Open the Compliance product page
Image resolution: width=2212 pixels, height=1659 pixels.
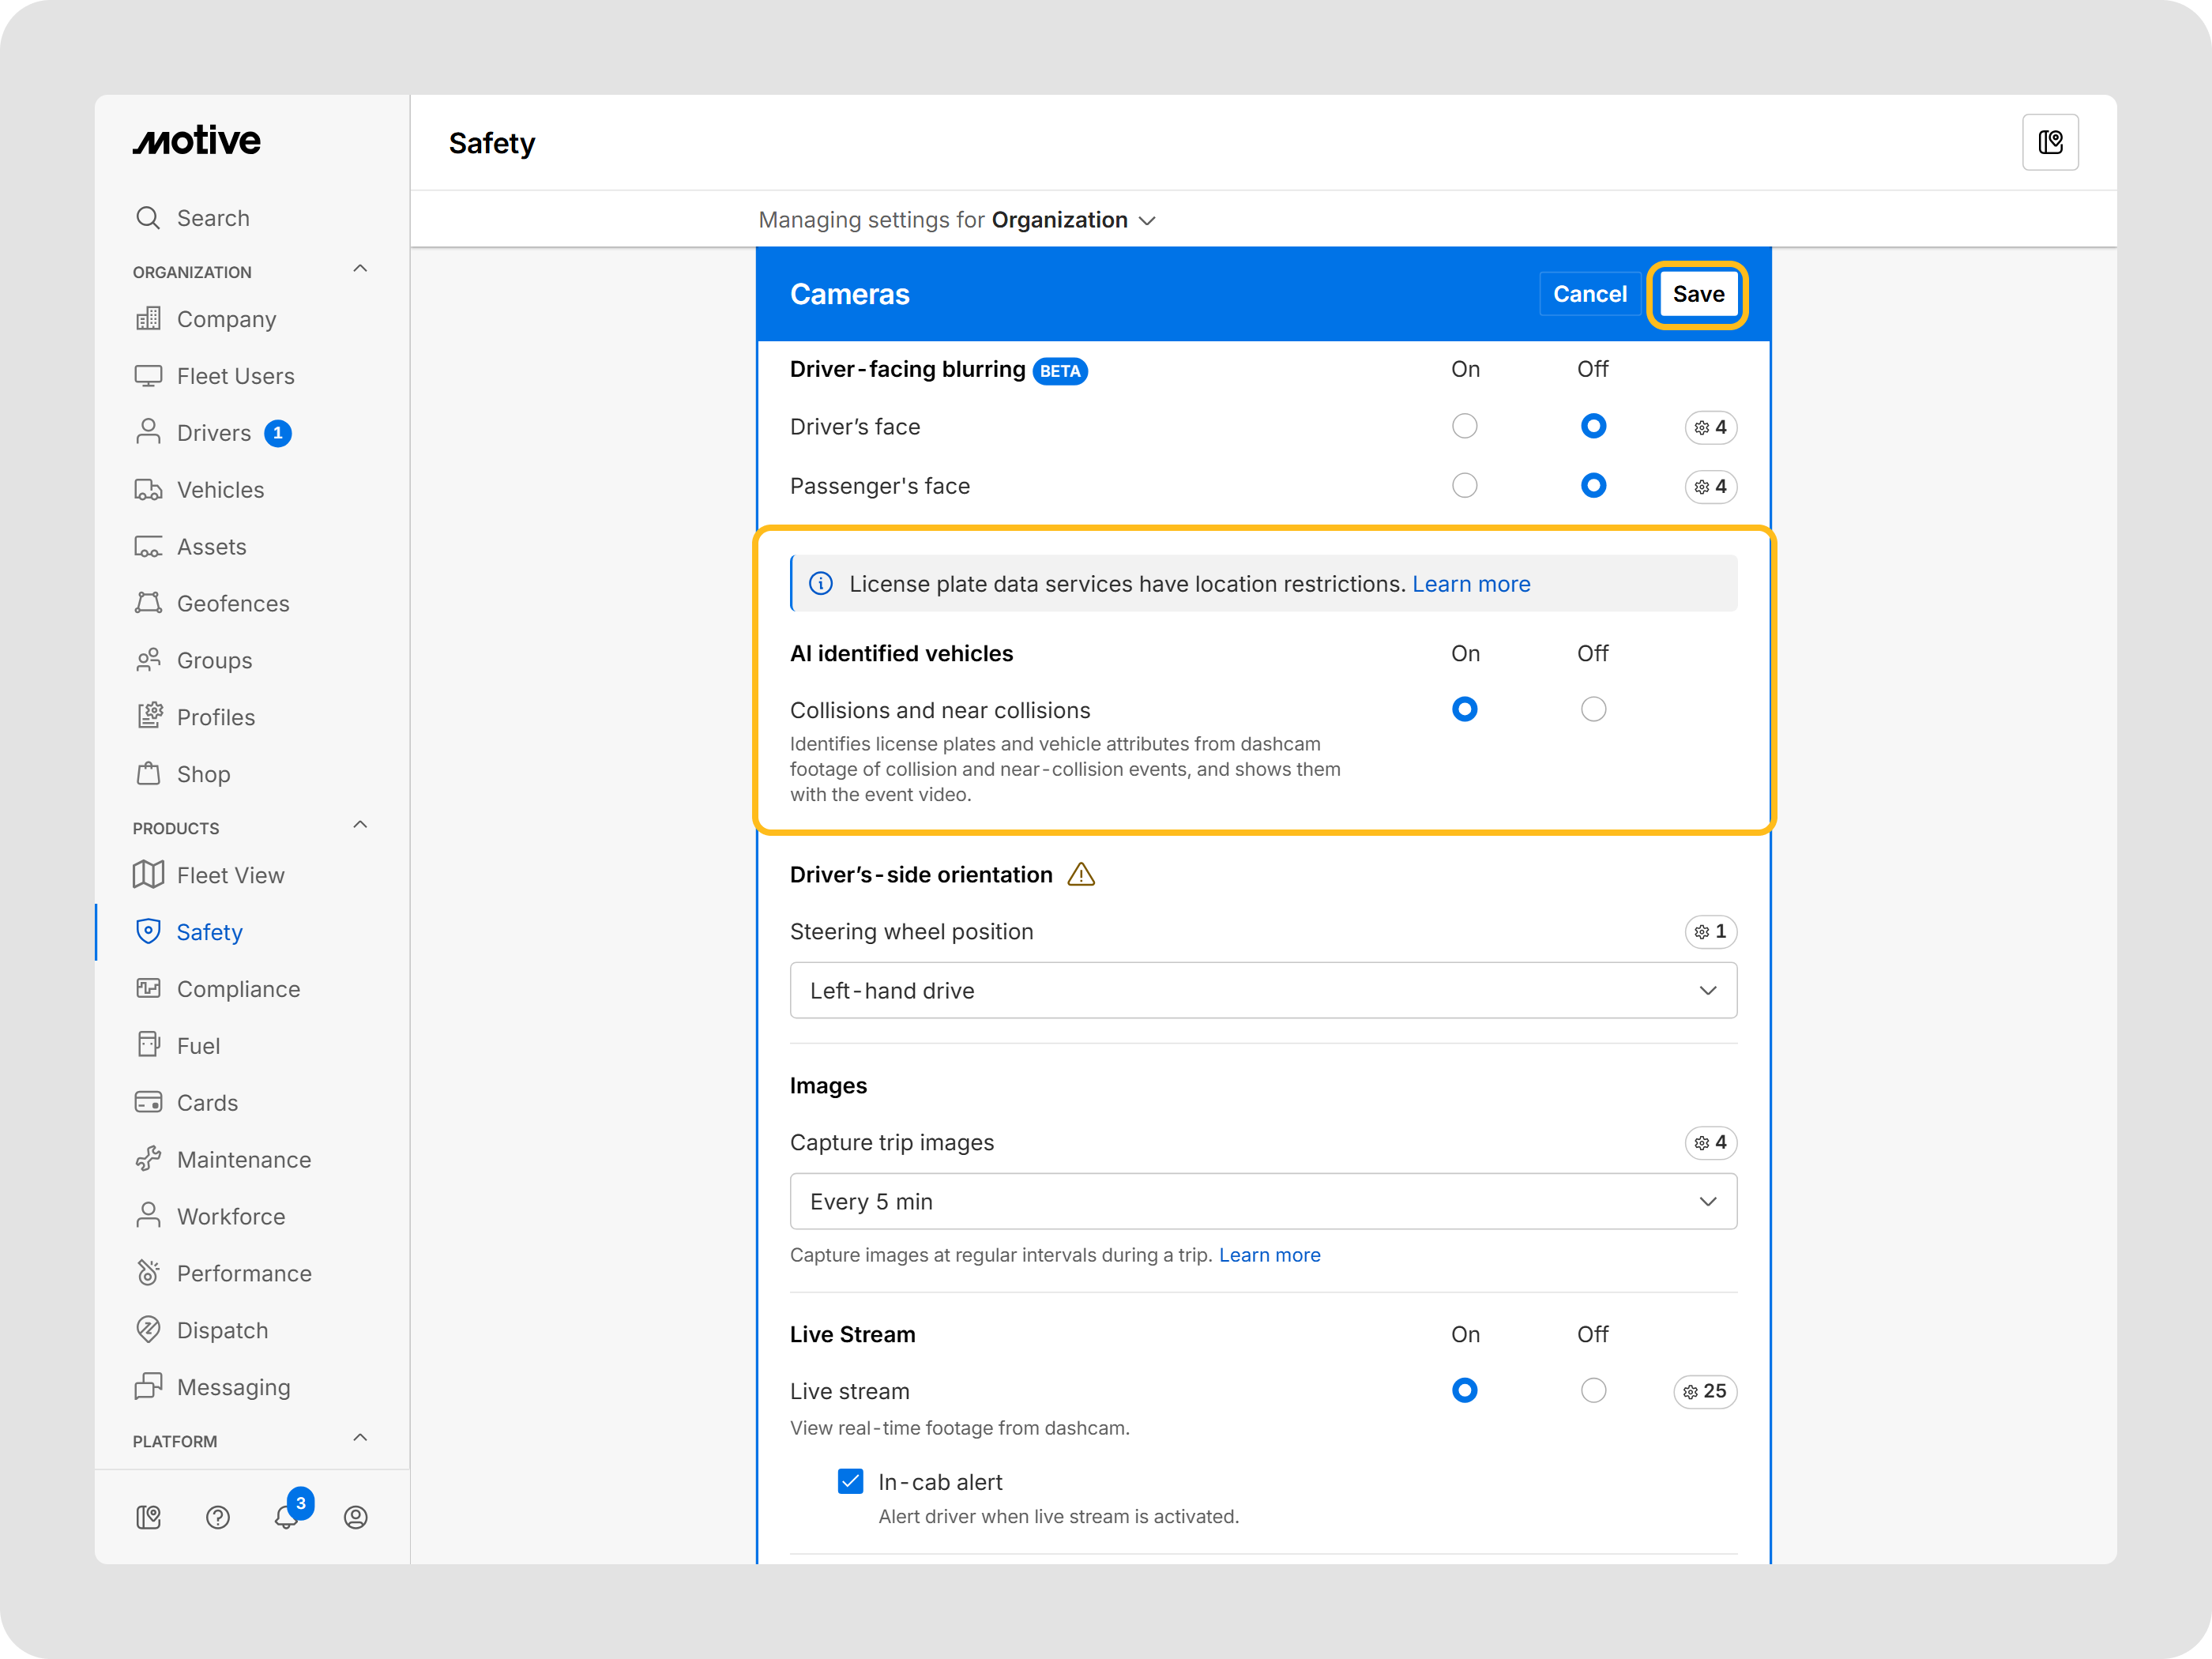(x=238, y=988)
